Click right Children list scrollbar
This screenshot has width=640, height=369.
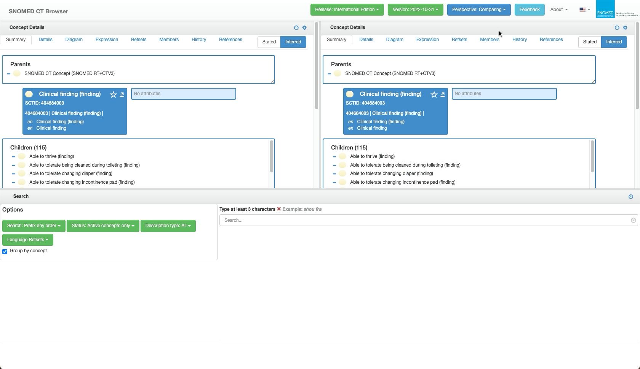(x=592, y=156)
